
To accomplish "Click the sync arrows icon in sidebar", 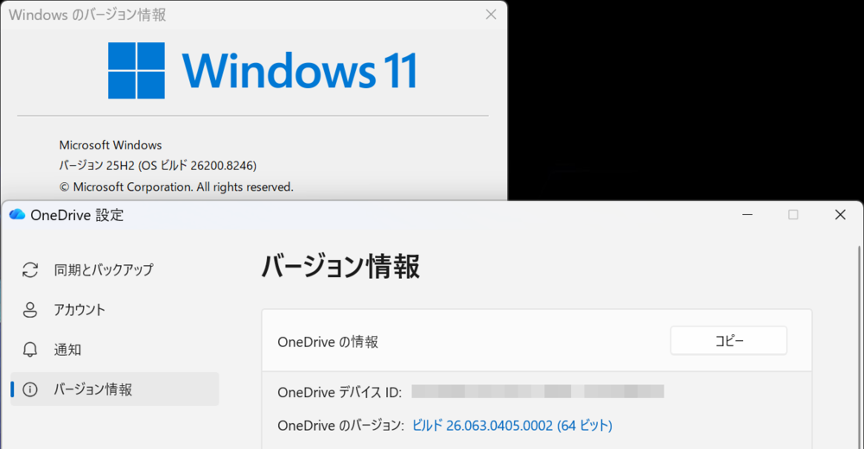I will click(x=29, y=270).
